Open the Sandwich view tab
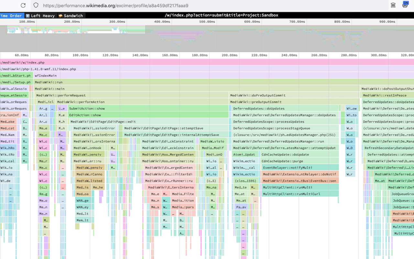This screenshot has width=414, height=259. 71,16
